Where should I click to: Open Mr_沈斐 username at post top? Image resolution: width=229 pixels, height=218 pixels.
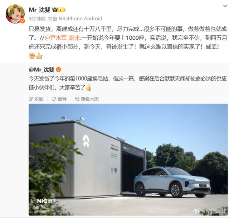(x=39, y=10)
